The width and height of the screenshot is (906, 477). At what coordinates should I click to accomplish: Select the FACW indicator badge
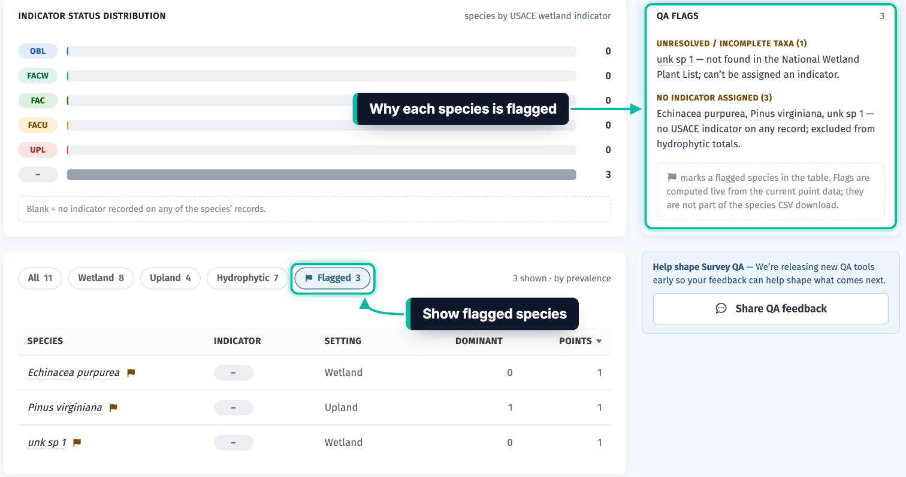click(x=38, y=76)
